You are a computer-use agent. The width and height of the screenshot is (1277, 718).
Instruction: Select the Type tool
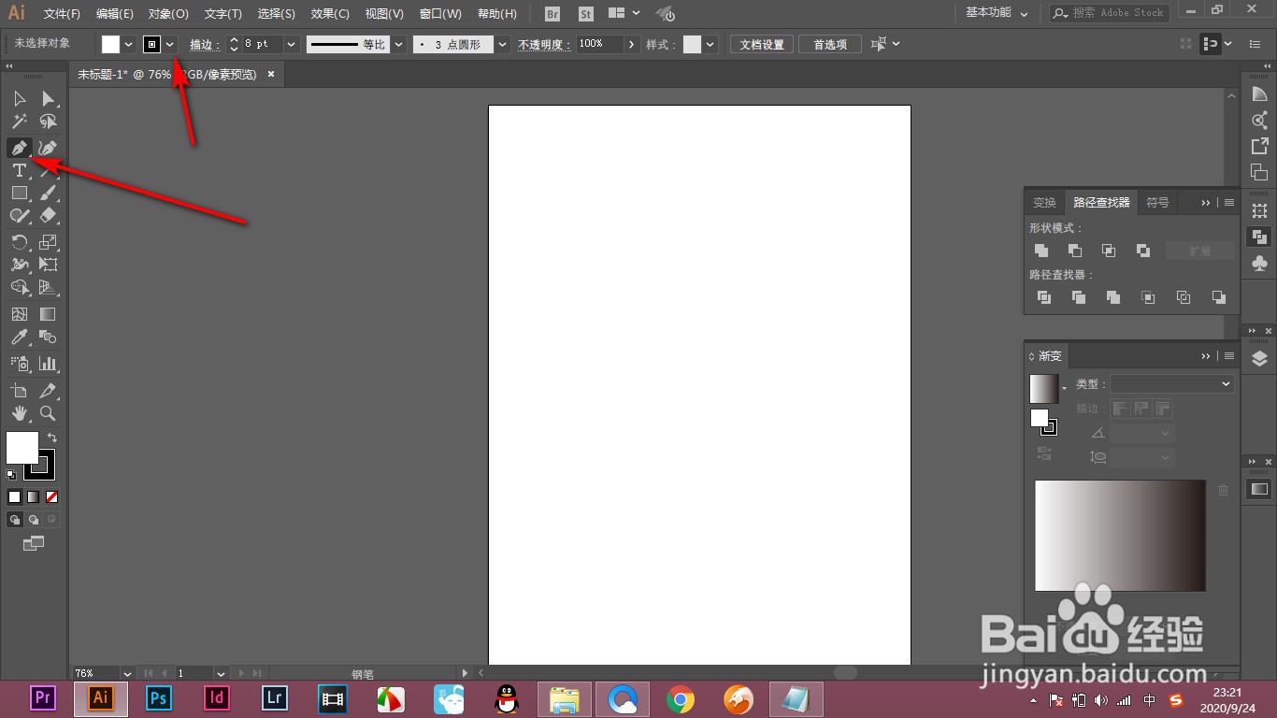click(x=19, y=170)
